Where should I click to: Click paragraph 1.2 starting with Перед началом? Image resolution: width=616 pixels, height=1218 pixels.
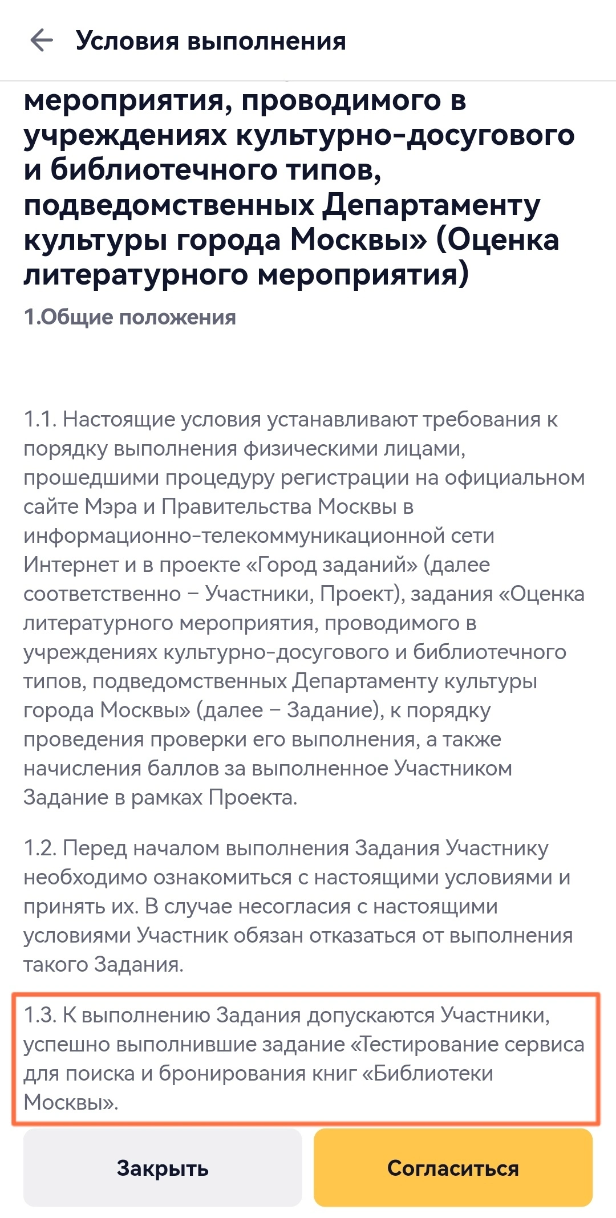(297, 906)
